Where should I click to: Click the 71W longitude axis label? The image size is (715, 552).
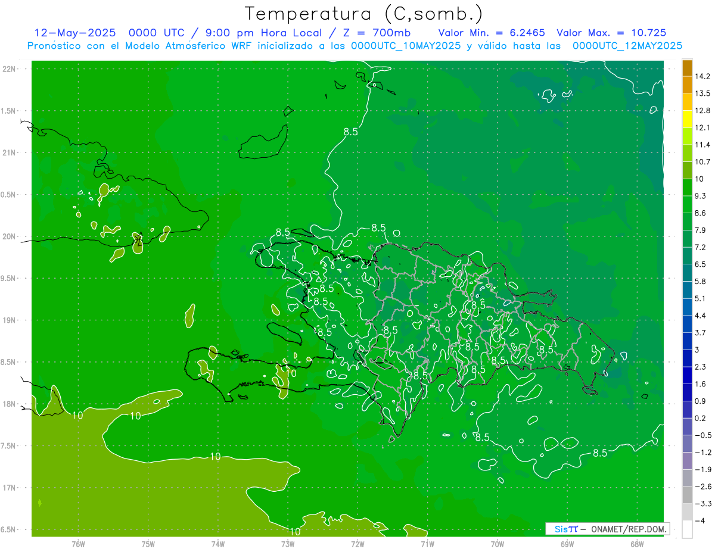point(427,544)
